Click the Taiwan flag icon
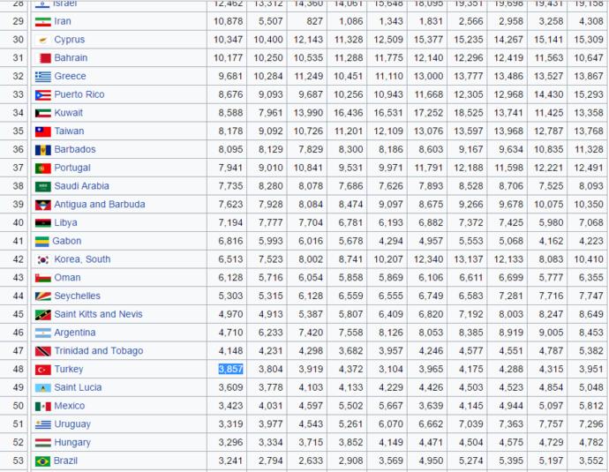This screenshot has width=609, height=472. click(x=42, y=131)
